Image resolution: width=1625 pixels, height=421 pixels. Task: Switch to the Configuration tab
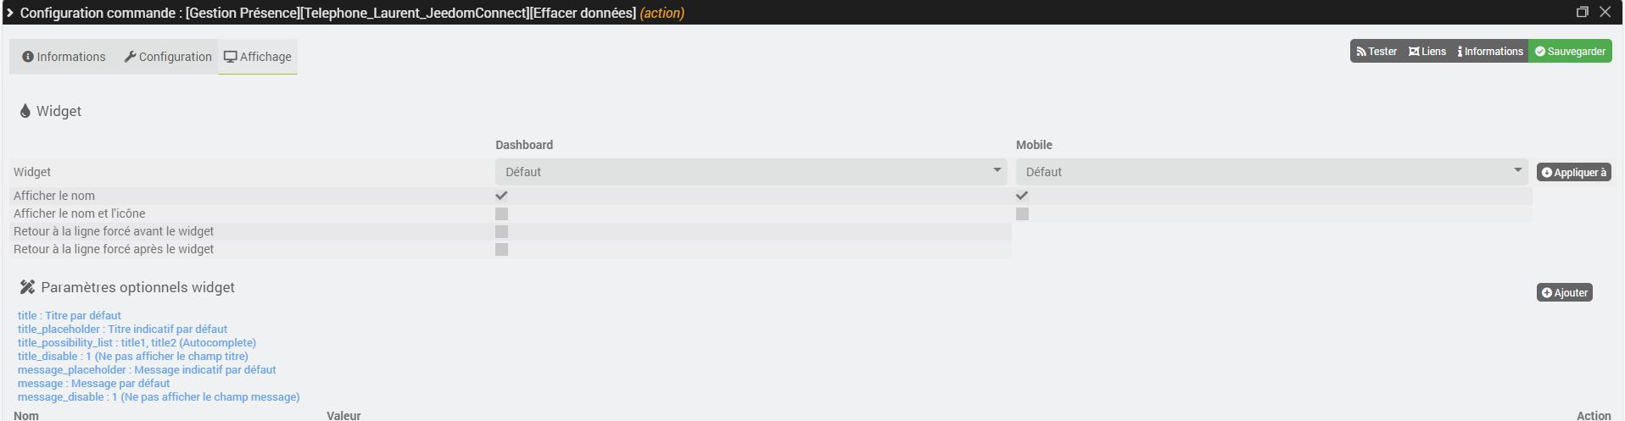168,57
